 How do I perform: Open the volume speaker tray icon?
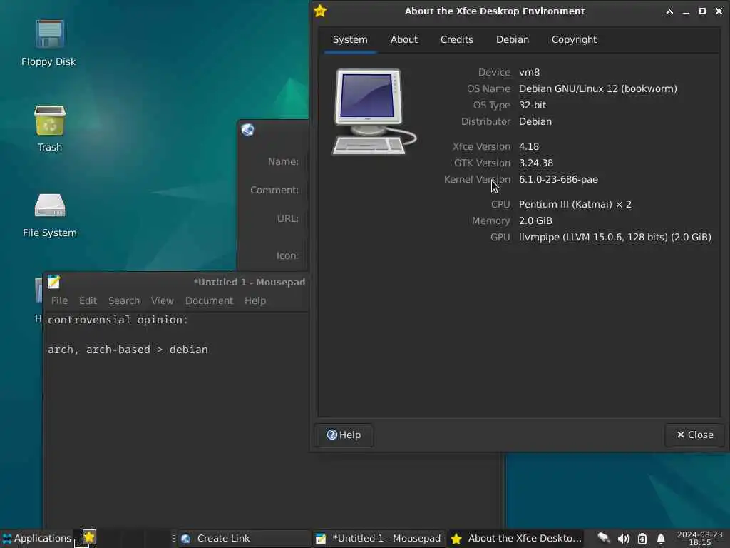coord(623,539)
